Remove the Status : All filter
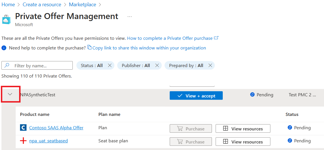Image resolution: width=324 pixels, height=150 pixels. (x=110, y=66)
